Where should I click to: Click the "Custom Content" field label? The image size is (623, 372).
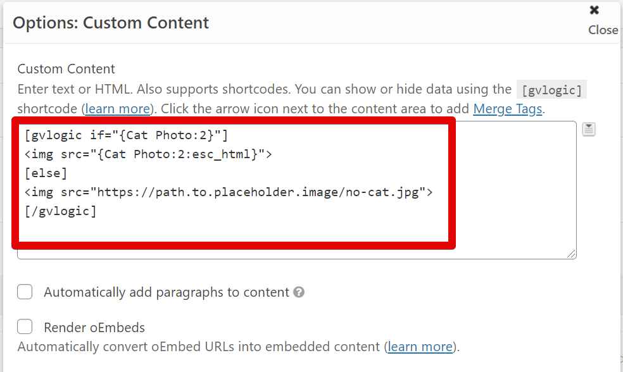(x=66, y=69)
